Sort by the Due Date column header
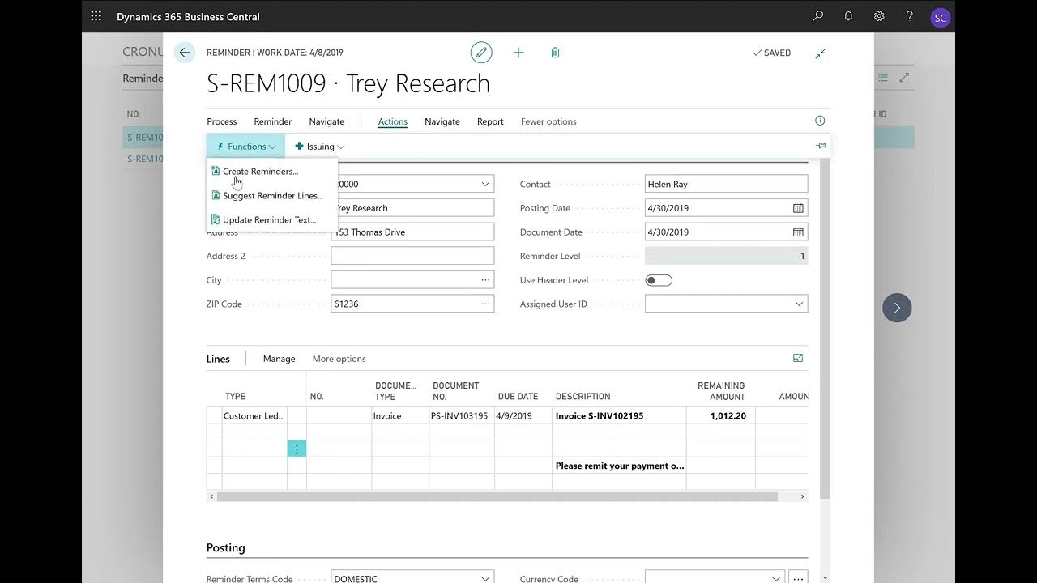 coord(518,396)
